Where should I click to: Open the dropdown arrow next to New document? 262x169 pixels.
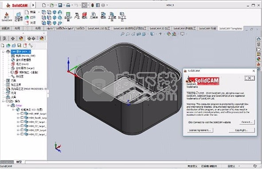pyautogui.click(x=48, y=5)
